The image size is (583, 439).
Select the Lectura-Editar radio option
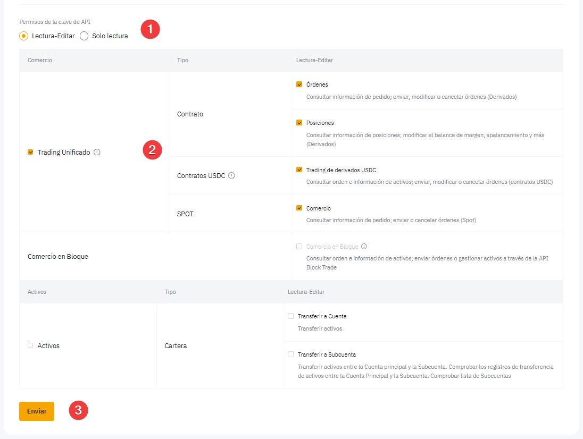[x=23, y=36]
